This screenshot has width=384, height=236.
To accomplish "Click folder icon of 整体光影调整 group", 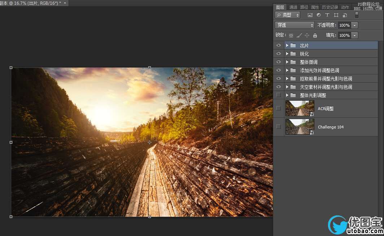I will coord(293,95).
